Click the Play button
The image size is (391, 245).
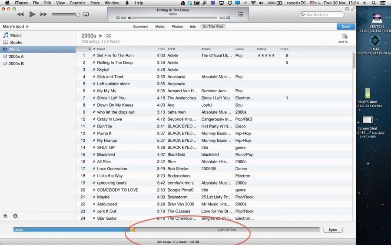32,14
